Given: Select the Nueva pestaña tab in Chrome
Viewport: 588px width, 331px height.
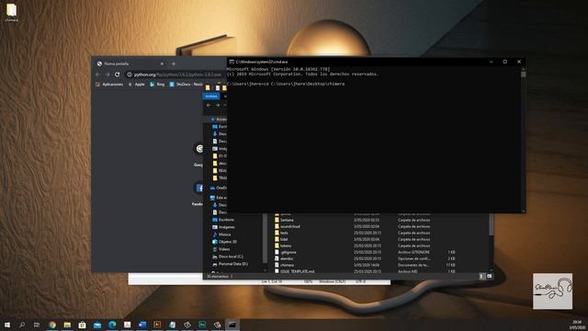Looking at the screenshot, I should (x=130, y=63).
